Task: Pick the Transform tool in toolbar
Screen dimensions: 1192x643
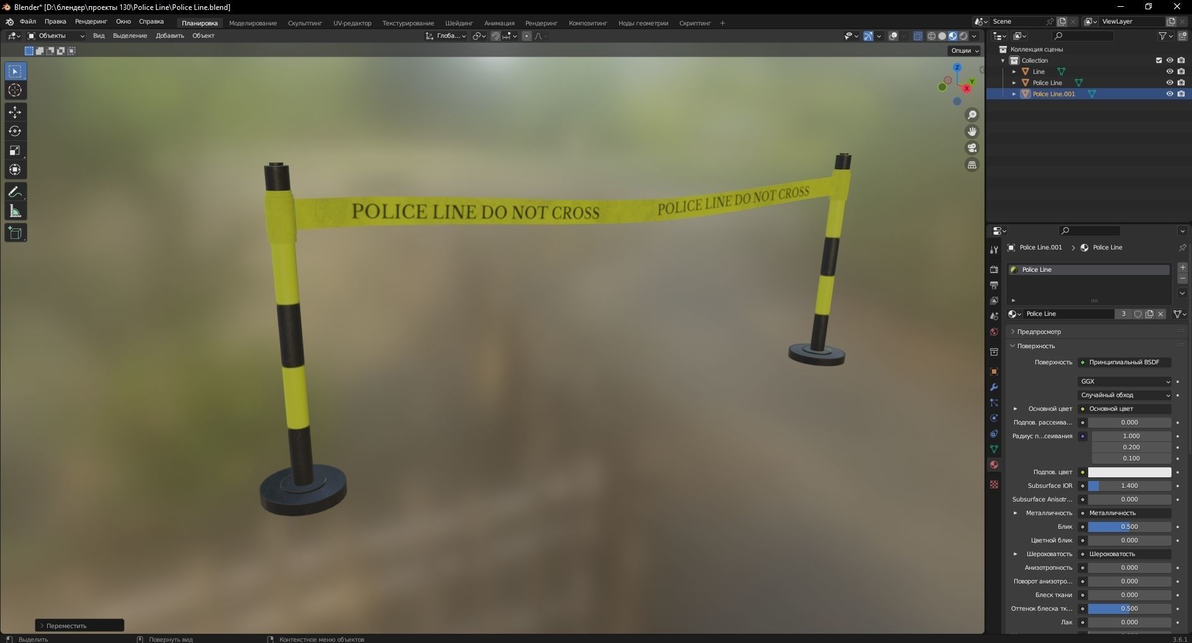Action: [16, 169]
